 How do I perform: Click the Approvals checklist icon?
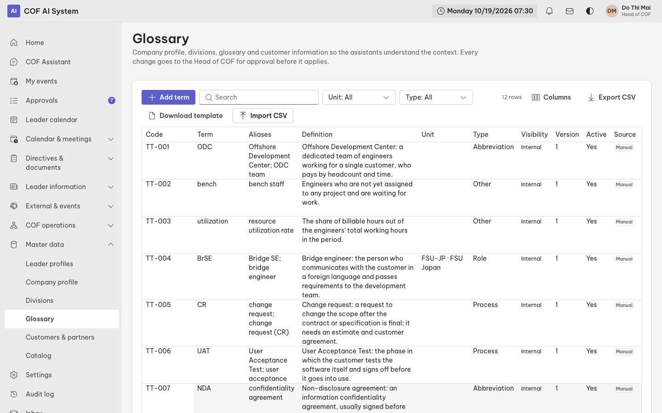[14, 100]
